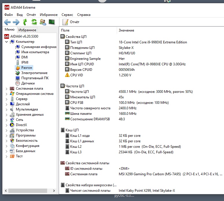Expand the Сервер node
The height and width of the screenshot is (201, 224).
[6, 99]
